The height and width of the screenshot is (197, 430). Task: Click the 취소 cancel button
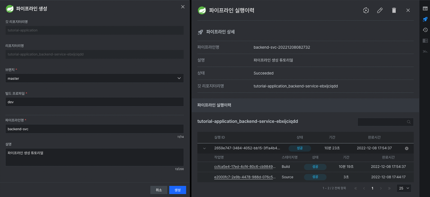(x=159, y=190)
